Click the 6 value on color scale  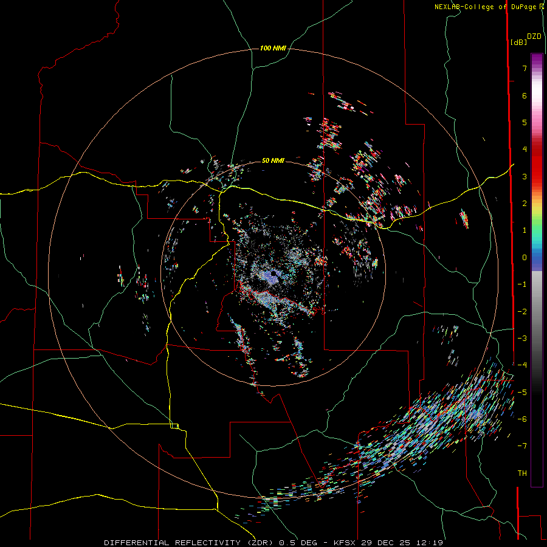pos(525,95)
